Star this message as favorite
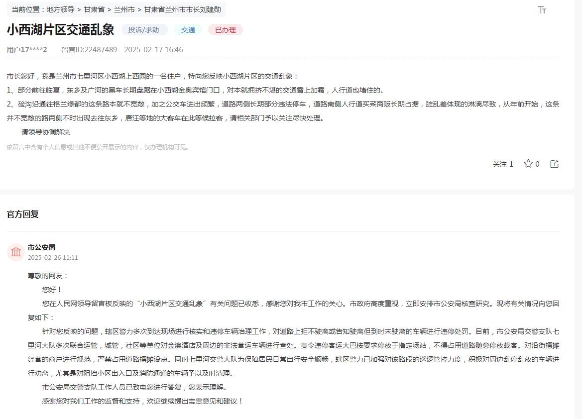582x419 pixels. [x=528, y=164]
